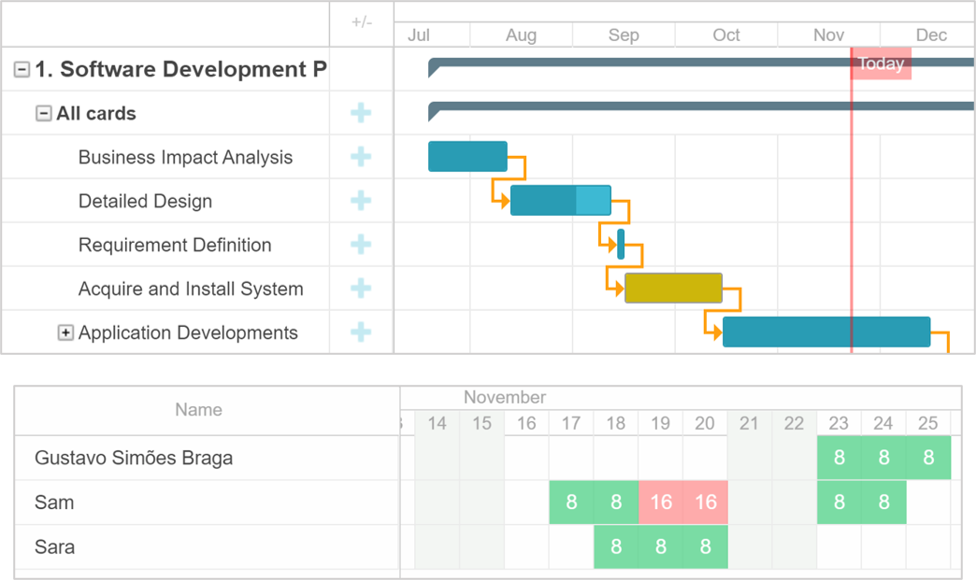Click the Name column header
The width and height of the screenshot is (976, 580).
[x=198, y=410]
